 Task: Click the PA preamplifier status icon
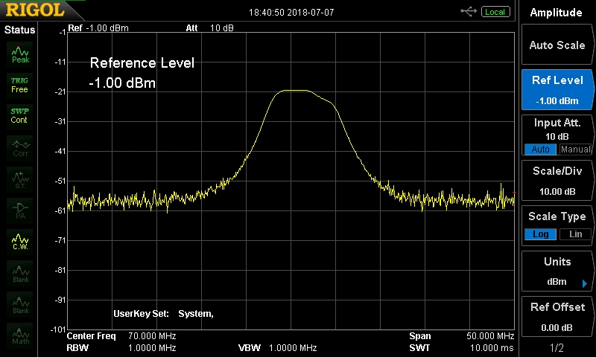[x=20, y=211]
